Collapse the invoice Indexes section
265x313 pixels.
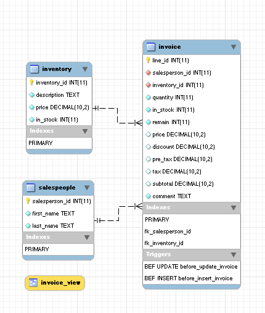click(234, 207)
